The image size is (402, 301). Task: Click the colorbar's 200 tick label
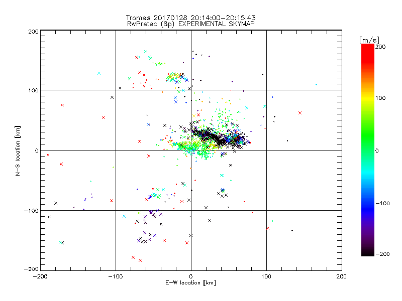click(x=380, y=47)
